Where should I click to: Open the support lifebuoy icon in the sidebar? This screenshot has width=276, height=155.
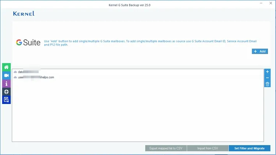(6, 91)
